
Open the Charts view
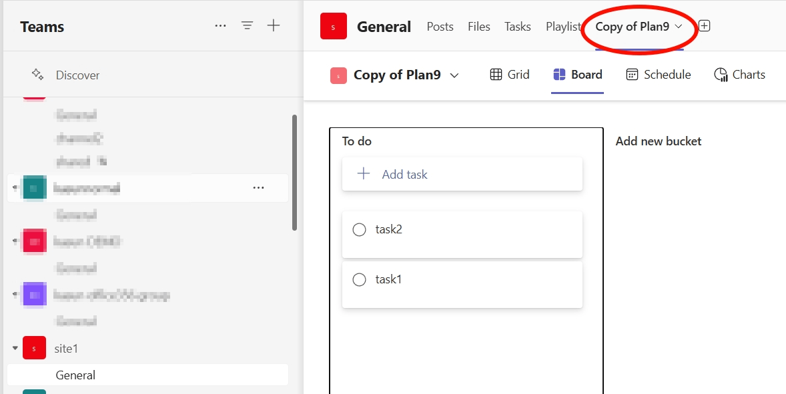tap(739, 75)
